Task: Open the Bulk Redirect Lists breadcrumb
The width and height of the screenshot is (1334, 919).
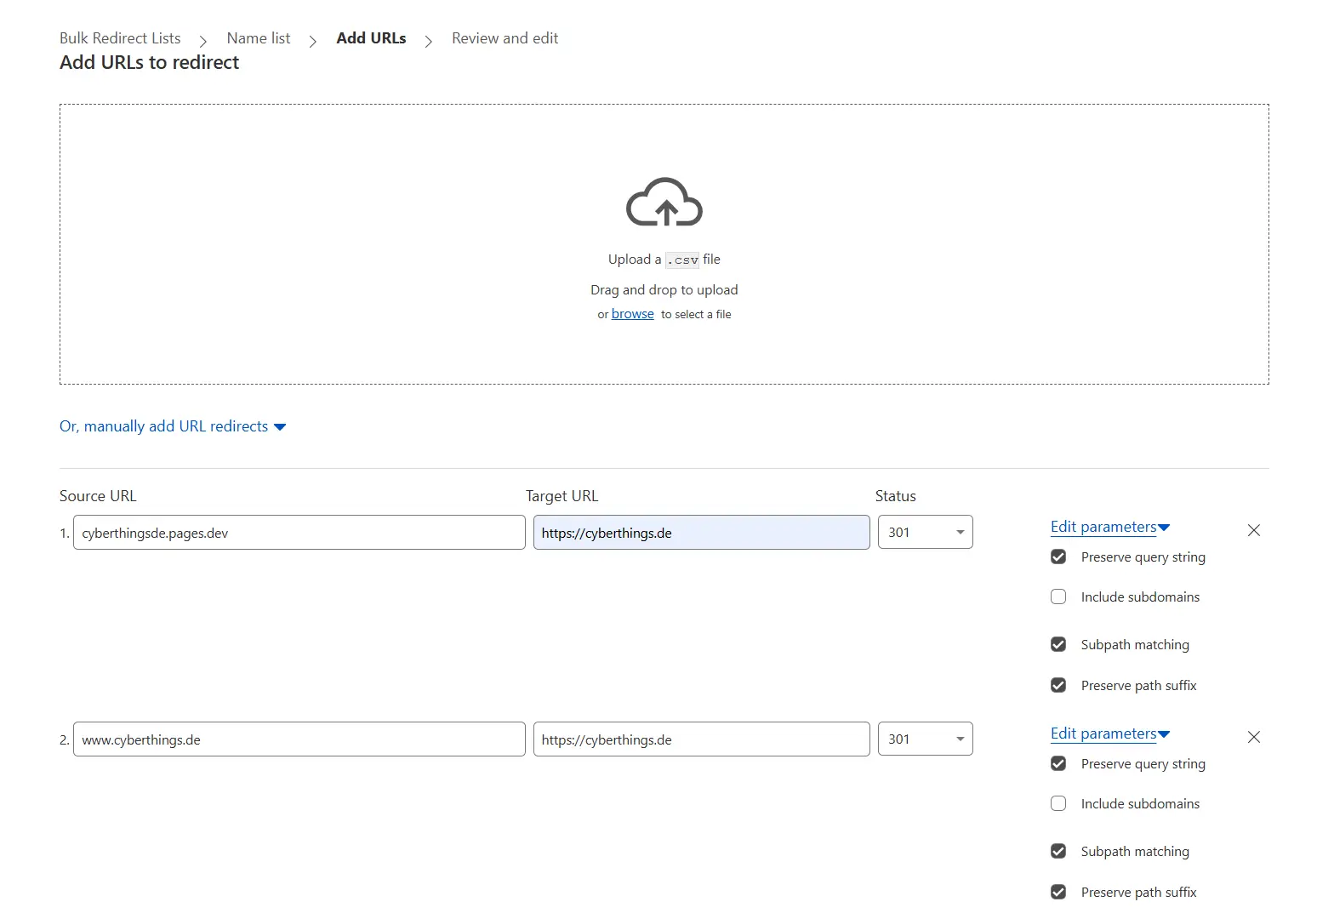Action: click(120, 38)
